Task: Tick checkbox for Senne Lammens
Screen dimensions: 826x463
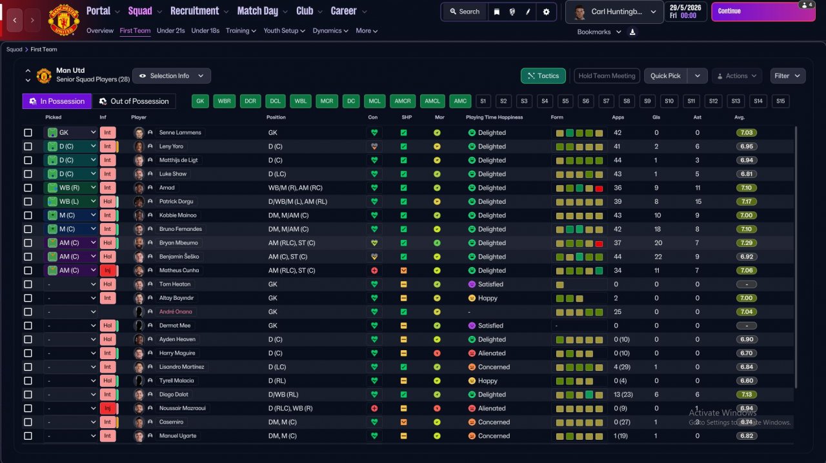Action: (x=28, y=133)
